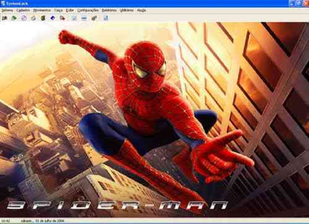This screenshot has width=309, height=224.
Task: Click the blue horizontal bar toolbar icon
Action: [x=84, y=18]
